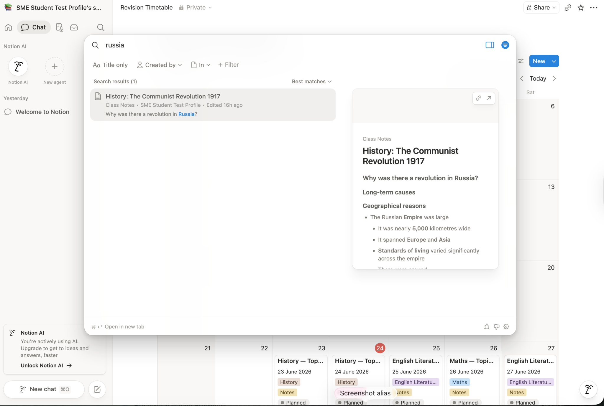Toggle the search filters icon
The width and height of the screenshot is (604, 406).
click(505, 45)
